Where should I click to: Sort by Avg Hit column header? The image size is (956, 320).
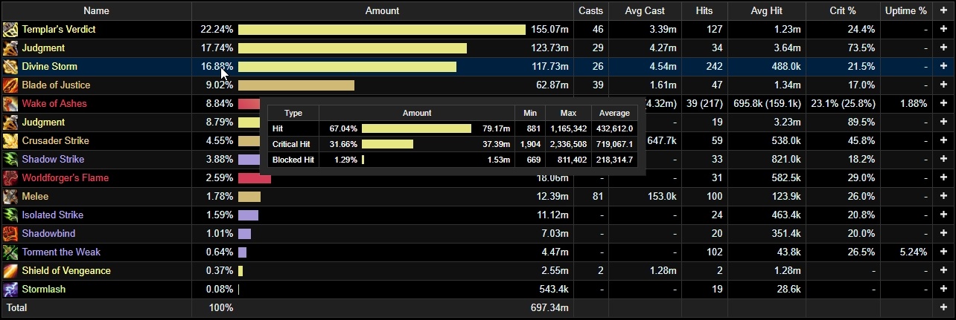766,11
